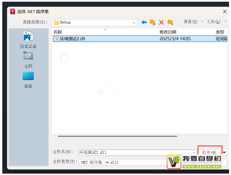Create a new folder
Image resolution: width=231 pixels, height=175 pixels.
(170, 22)
